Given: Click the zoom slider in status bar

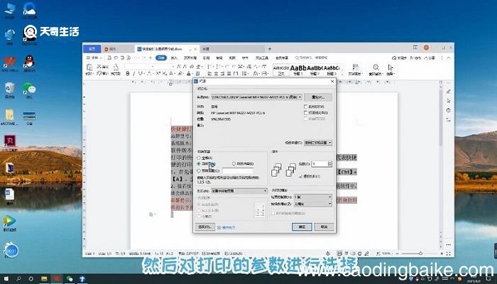Looking at the screenshot, I should 419,253.
